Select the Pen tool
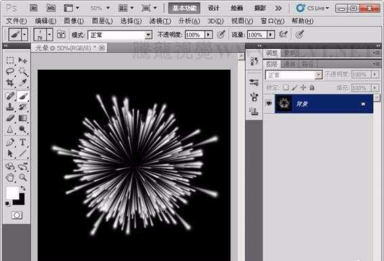384x261 pixels. [x=10, y=142]
